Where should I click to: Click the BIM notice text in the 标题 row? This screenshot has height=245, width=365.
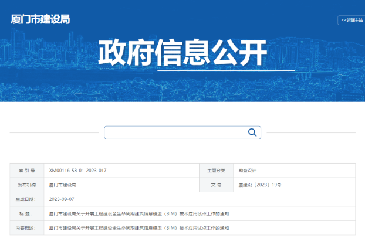point(139,213)
